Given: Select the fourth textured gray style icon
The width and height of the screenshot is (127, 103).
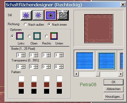Looking at the screenshot, I should (63, 15).
